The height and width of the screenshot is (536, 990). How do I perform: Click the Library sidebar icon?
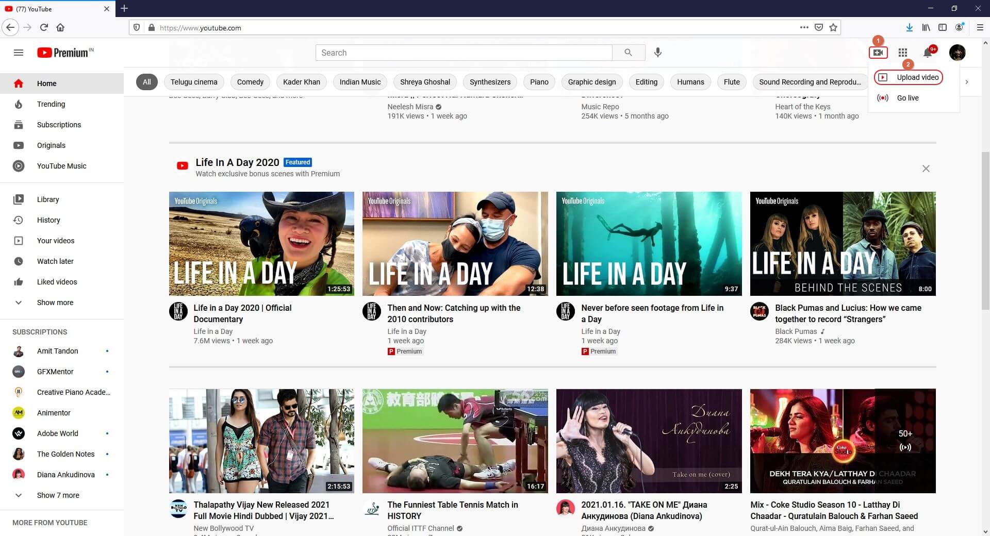pyautogui.click(x=19, y=199)
